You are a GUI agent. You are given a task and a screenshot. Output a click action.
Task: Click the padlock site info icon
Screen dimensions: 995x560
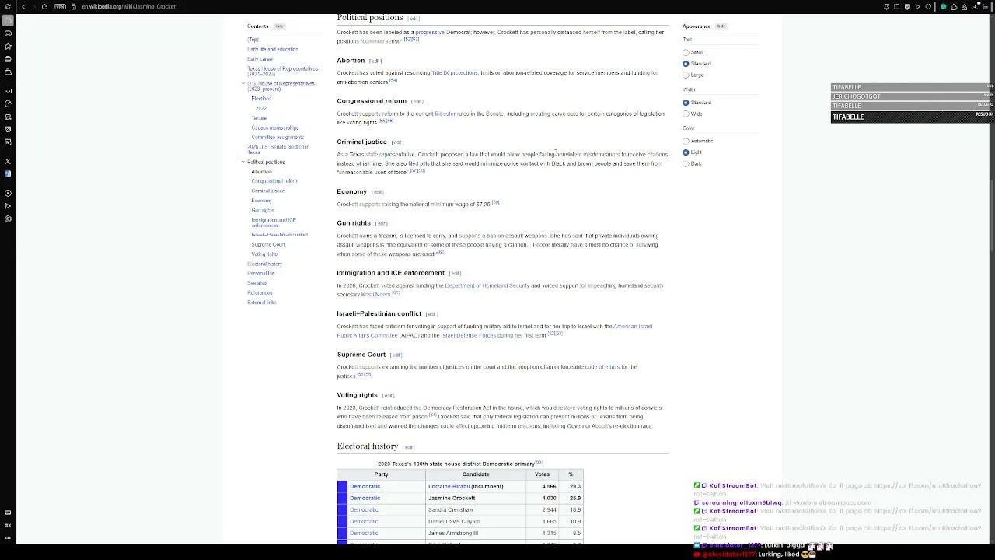tap(74, 6)
